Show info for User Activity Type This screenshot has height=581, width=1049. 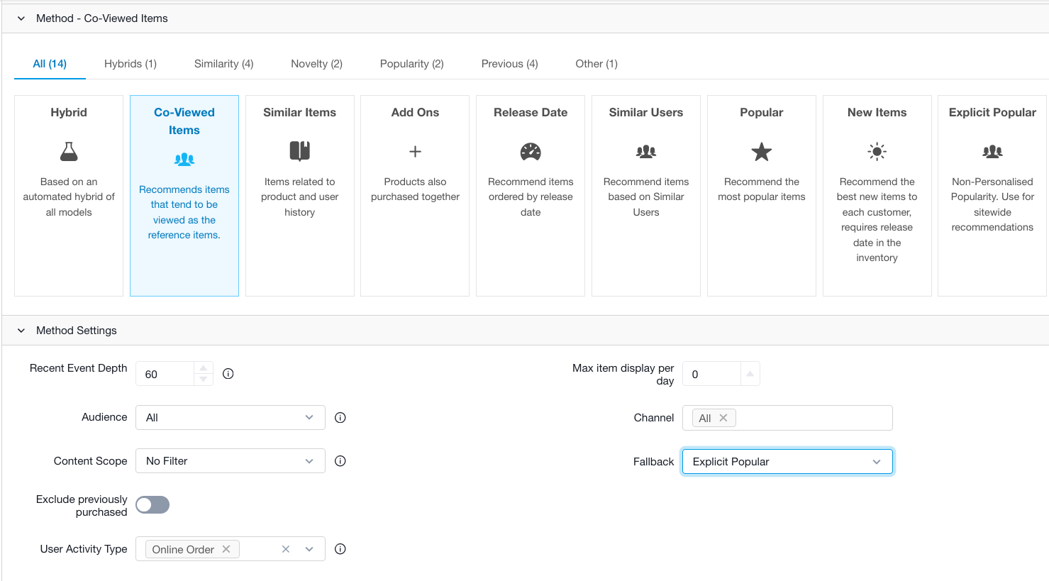(340, 549)
